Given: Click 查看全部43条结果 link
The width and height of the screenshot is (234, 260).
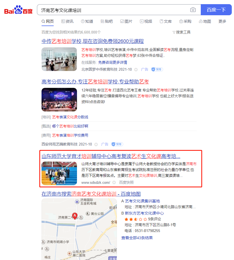Looking at the screenshot, I should (137, 238).
